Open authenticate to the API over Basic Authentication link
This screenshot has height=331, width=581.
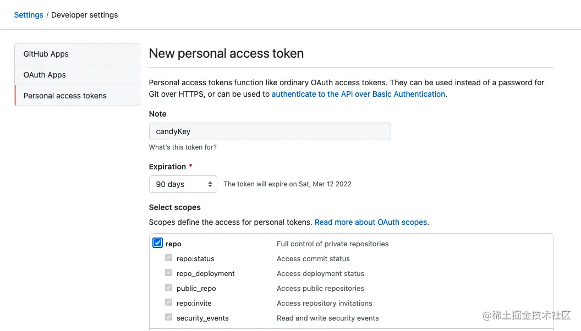click(358, 94)
